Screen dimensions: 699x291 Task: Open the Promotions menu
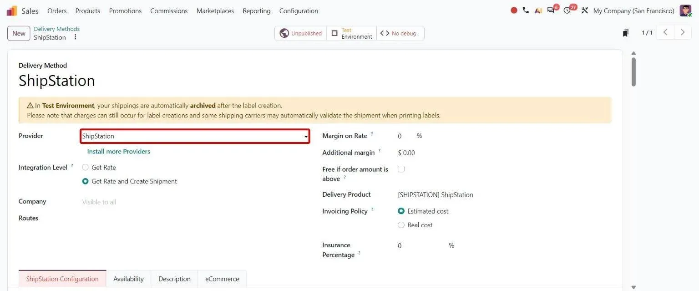(x=125, y=10)
